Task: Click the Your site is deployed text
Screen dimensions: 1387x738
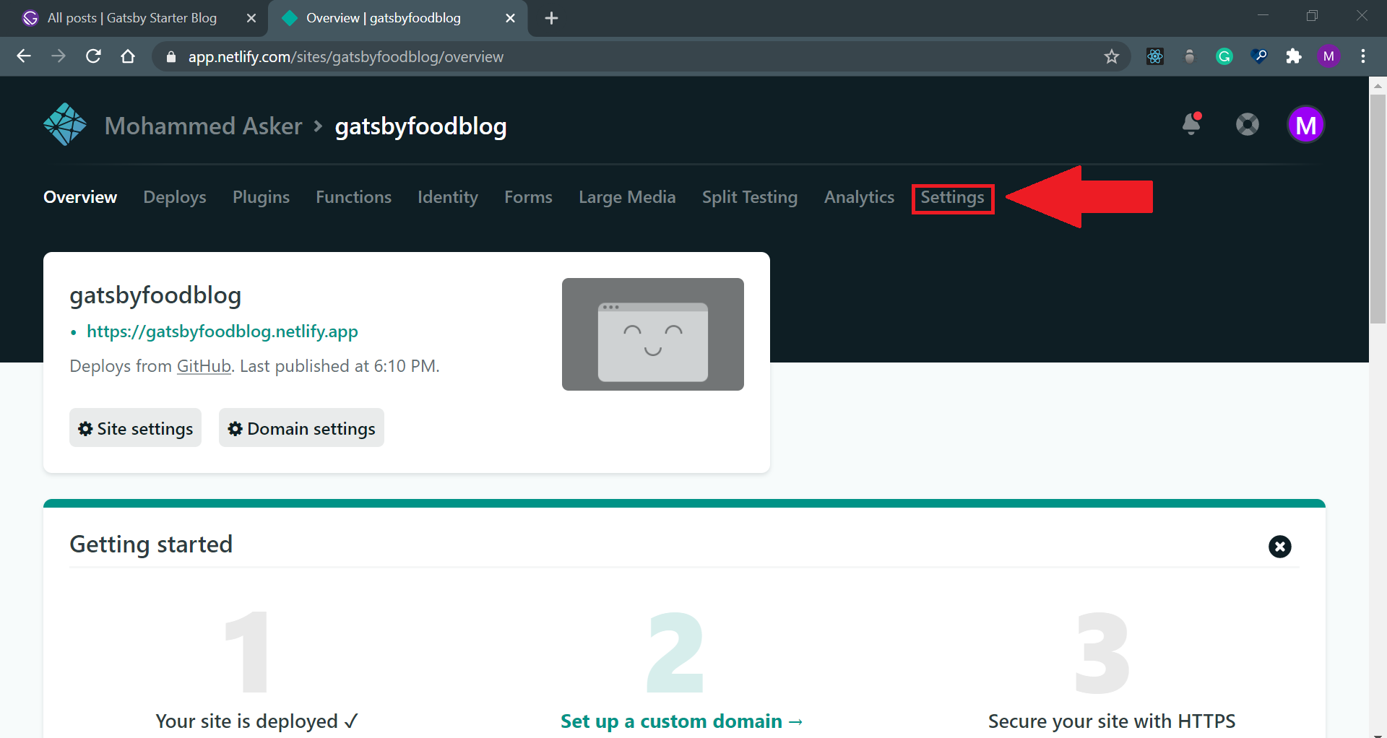Action: [256, 721]
